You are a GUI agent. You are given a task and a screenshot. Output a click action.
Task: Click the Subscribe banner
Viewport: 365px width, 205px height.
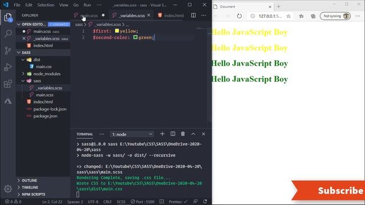point(328,191)
